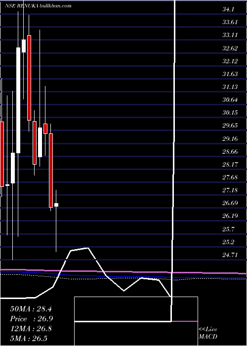The image size is (247, 346).
Task: Click the red candle ending near 26.69
Action: (x=51, y=171)
